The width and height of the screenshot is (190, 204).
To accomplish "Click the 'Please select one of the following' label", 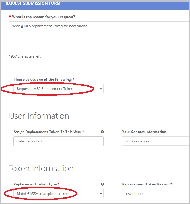I will click(43, 79).
